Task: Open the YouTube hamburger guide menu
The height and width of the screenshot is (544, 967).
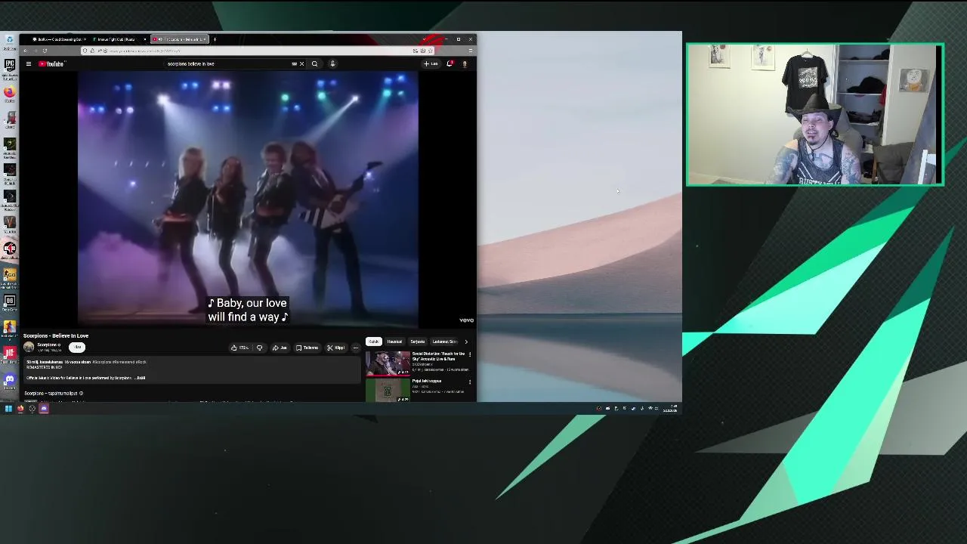Action: click(29, 63)
